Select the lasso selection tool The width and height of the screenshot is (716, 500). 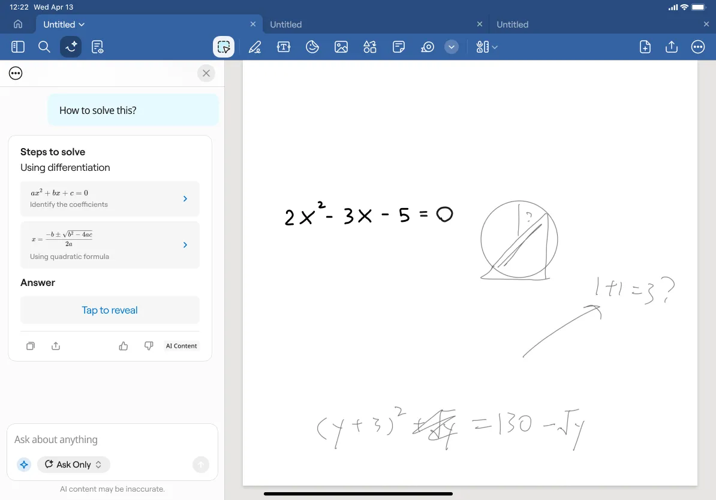224,47
